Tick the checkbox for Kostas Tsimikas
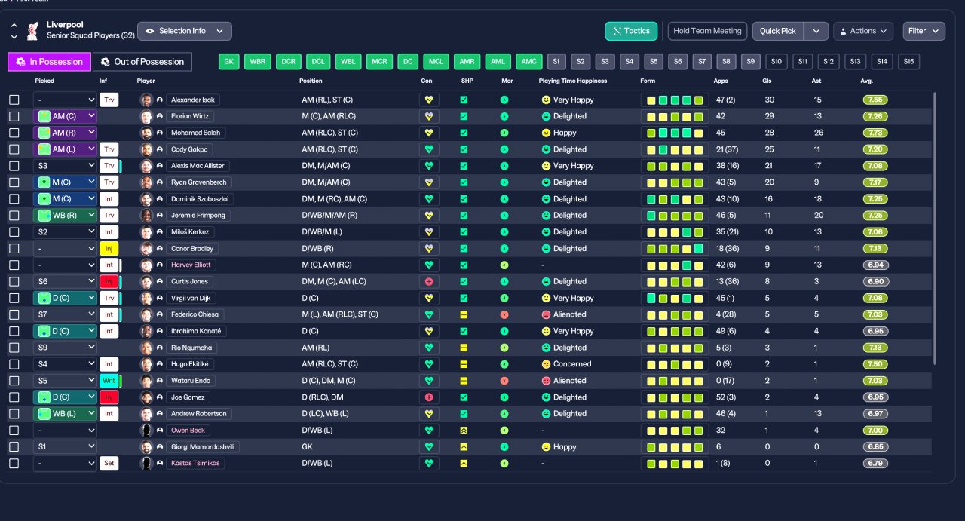965x521 pixels. 14,463
